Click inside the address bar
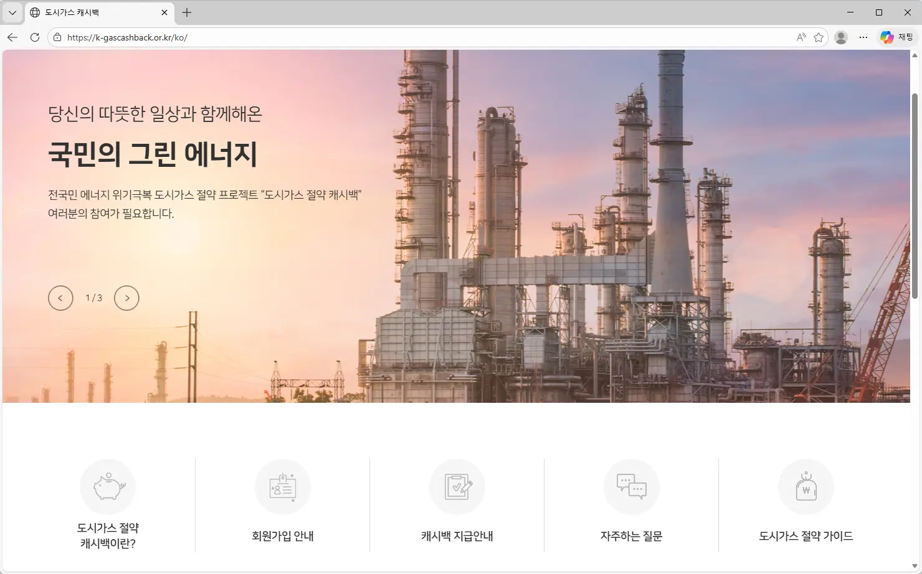The width and height of the screenshot is (922, 574). [x=249, y=37]
